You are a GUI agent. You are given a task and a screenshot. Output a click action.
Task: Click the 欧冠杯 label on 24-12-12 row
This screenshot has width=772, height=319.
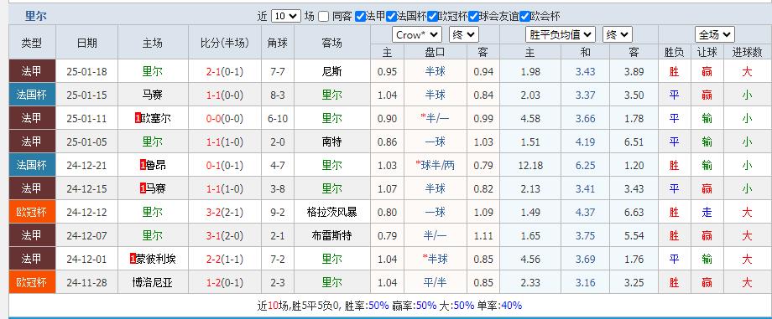click(x=32, y=213)
